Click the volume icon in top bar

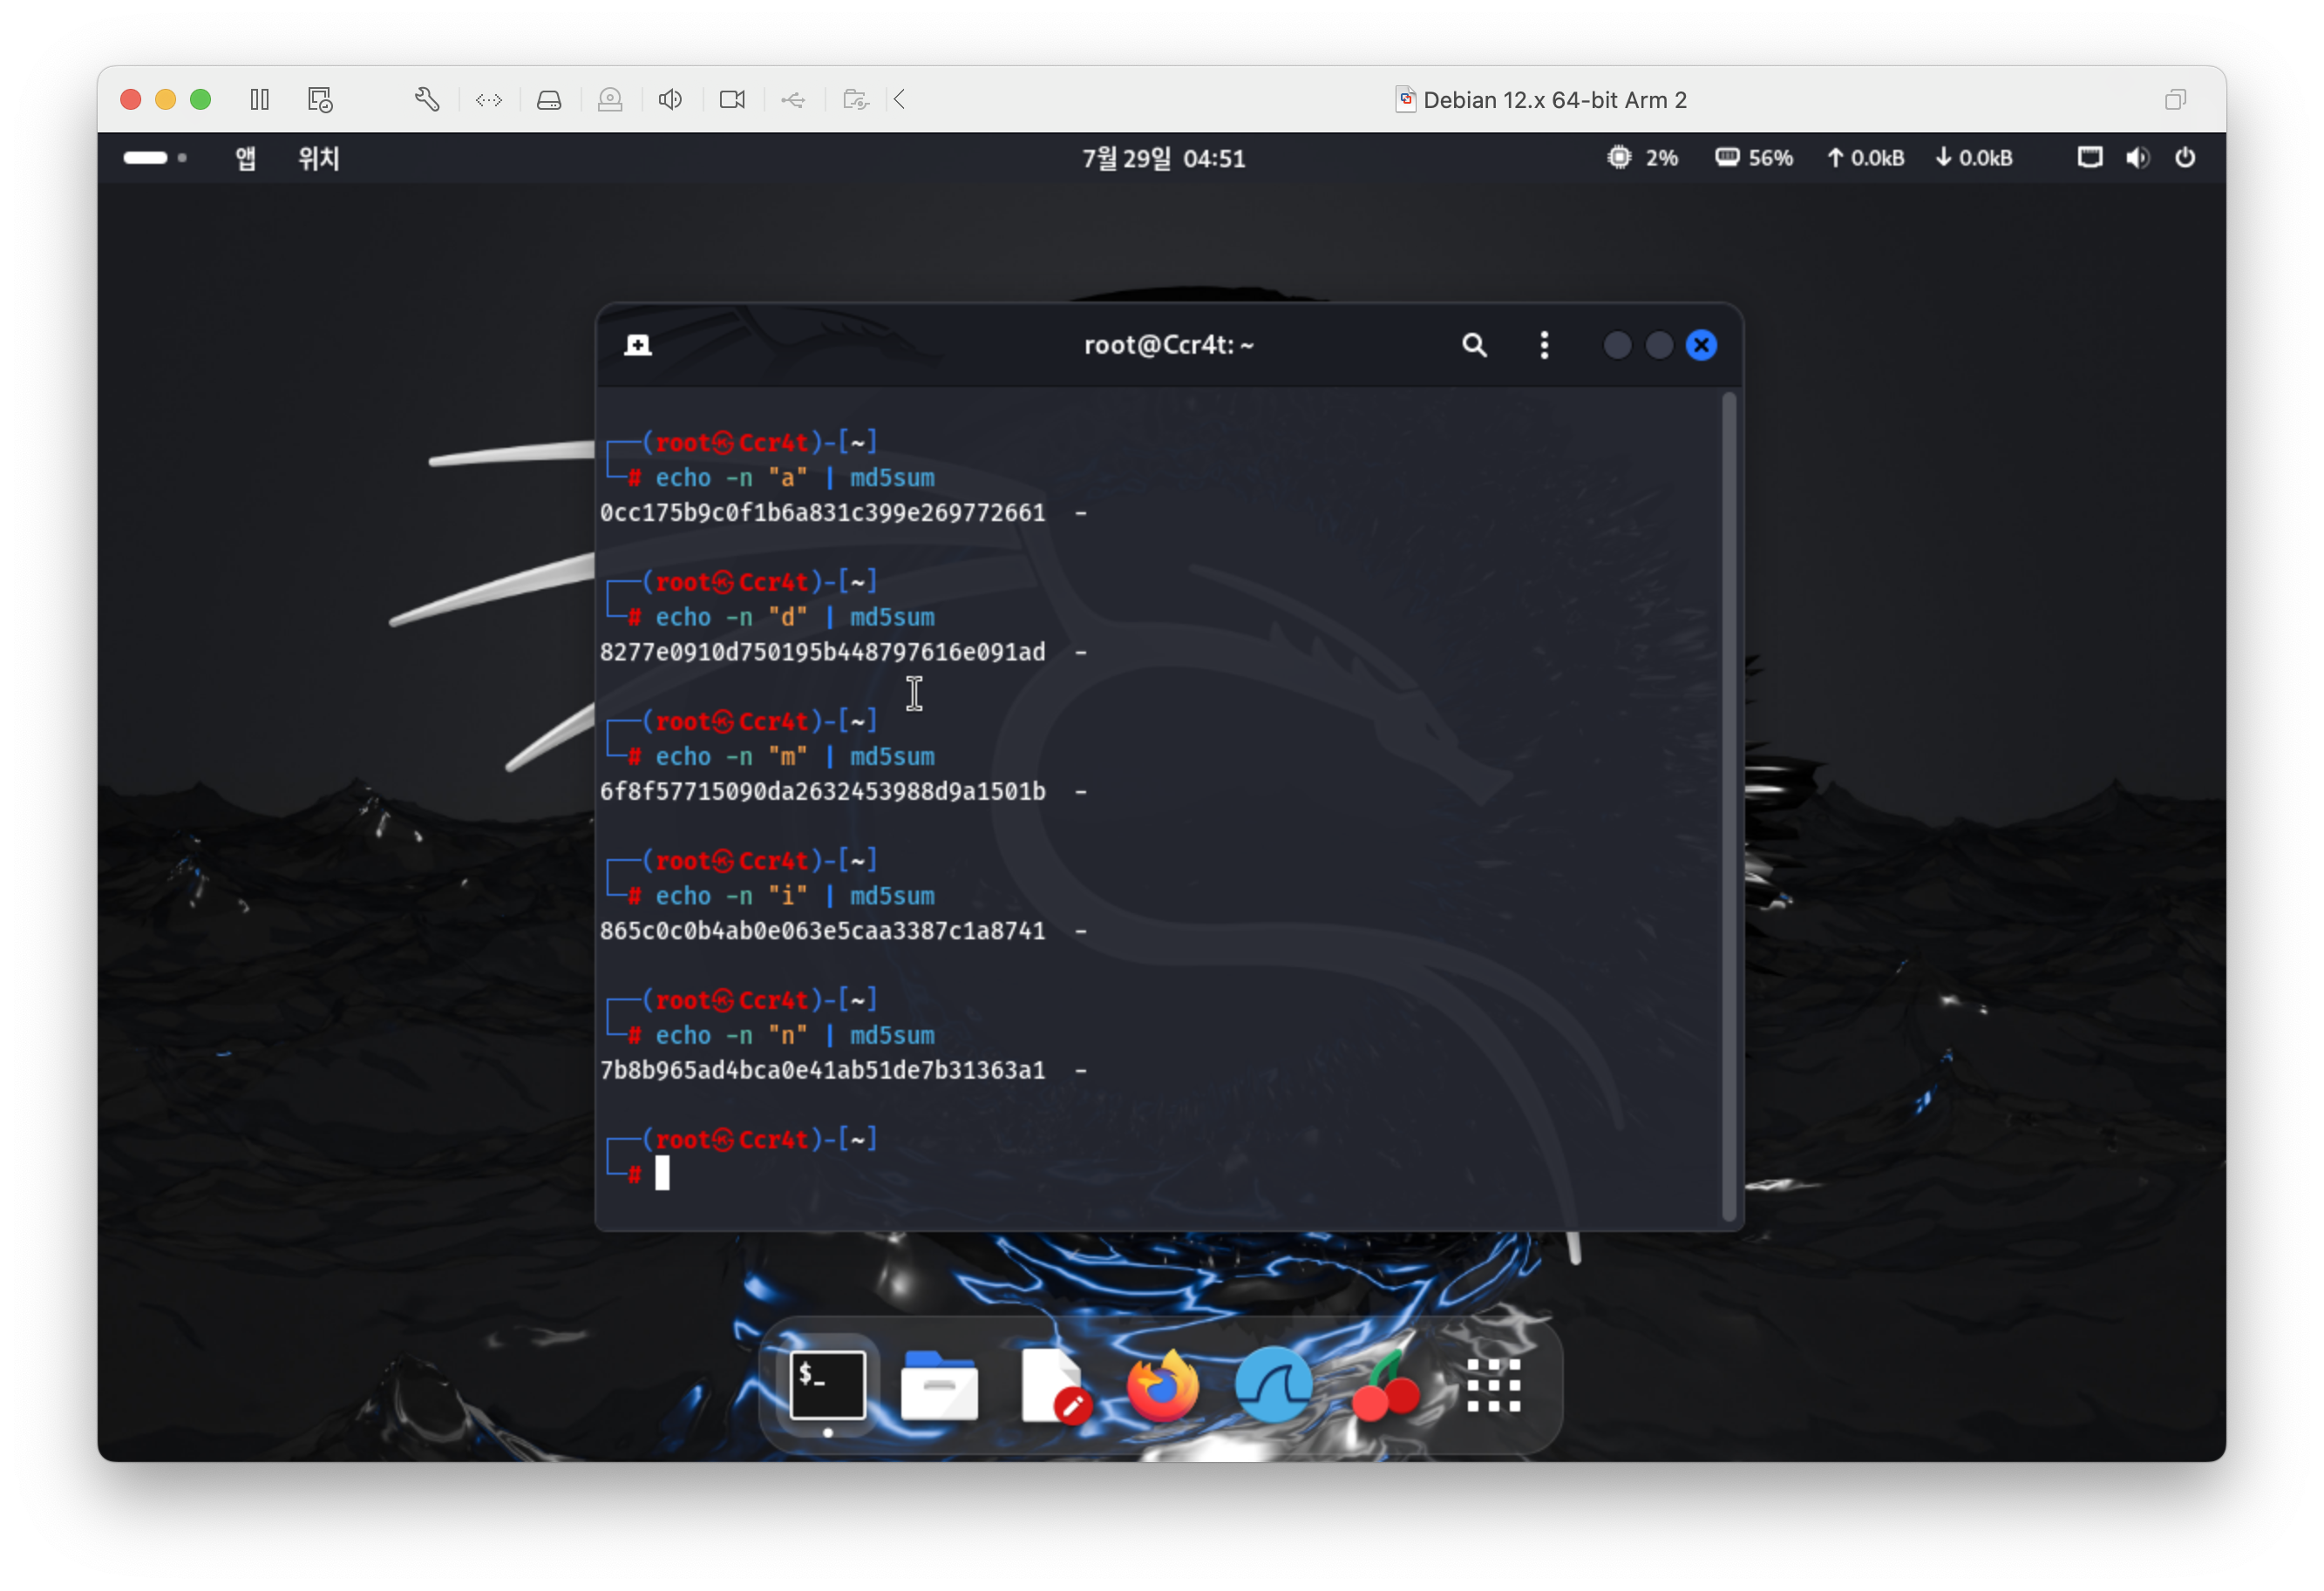tap(2137, 158)
